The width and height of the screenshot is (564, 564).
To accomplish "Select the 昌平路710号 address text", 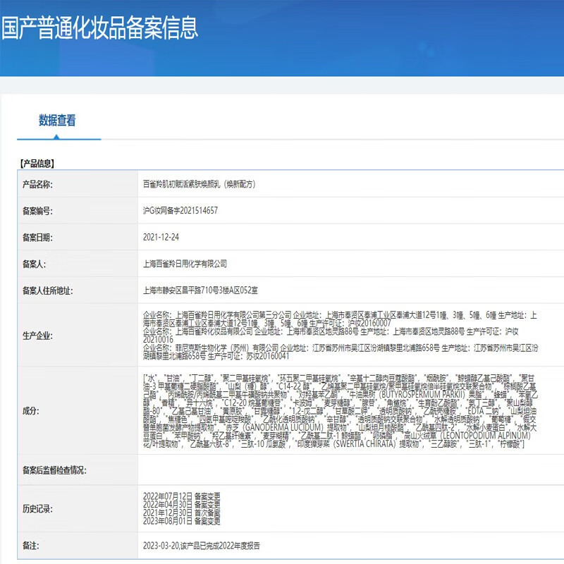I will pos(200,286).
